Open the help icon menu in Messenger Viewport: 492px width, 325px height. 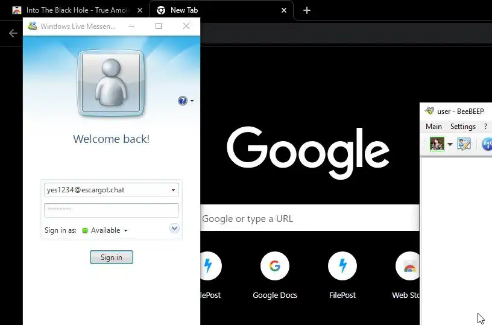[x=186, y=101]
